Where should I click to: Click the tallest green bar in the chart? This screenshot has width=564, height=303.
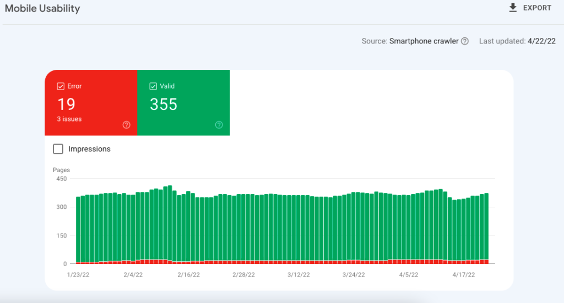click(170, 223)
